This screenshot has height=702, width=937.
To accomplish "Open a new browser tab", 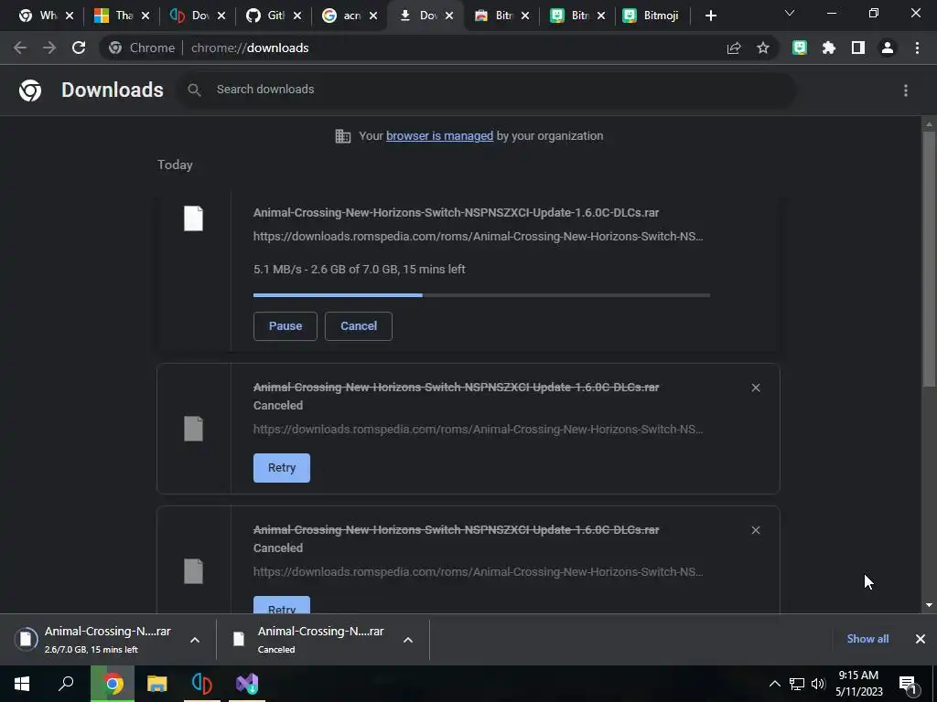I will pos(710,16).
